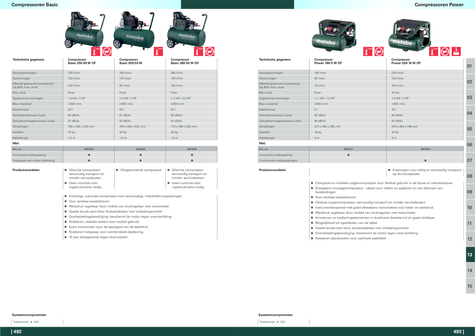
Task: Click page number 493
Action: [x=458, y=332]
